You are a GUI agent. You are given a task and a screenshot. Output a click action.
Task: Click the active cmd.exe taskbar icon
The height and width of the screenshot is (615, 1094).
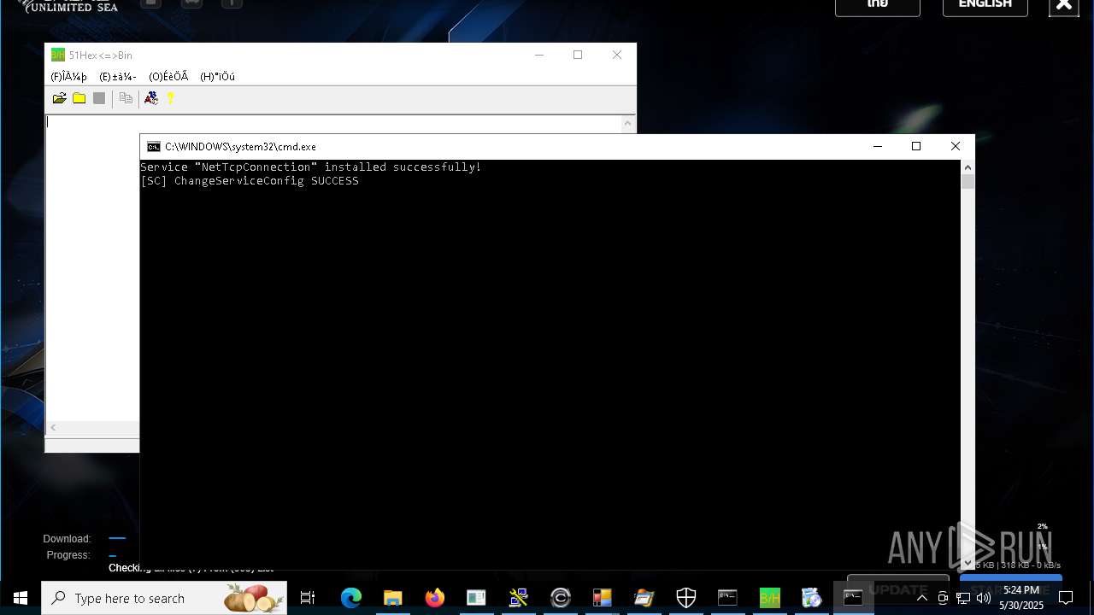853,598
